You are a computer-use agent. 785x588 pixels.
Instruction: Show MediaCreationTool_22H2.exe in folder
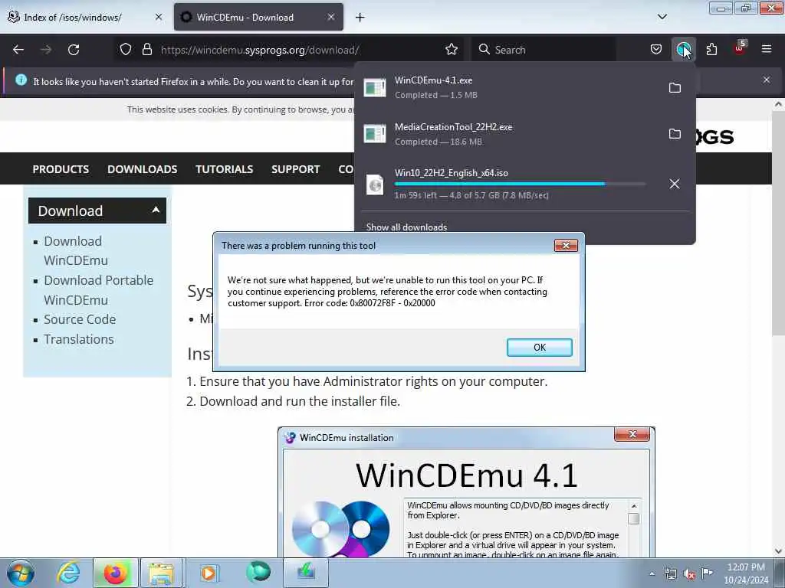coord(675,133)
